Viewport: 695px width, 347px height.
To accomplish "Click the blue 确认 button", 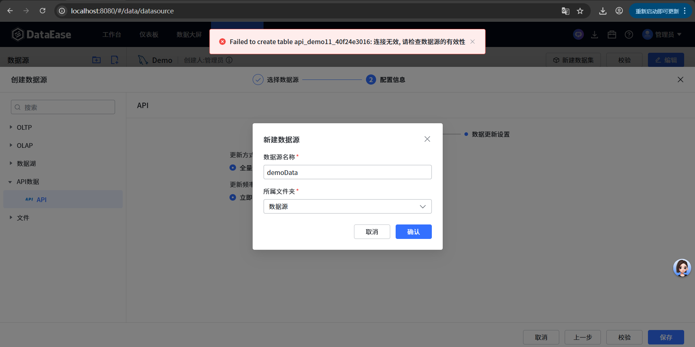I will [413, 232].
